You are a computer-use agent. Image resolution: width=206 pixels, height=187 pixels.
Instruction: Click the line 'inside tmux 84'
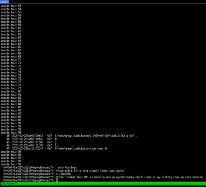coord(11,104)
